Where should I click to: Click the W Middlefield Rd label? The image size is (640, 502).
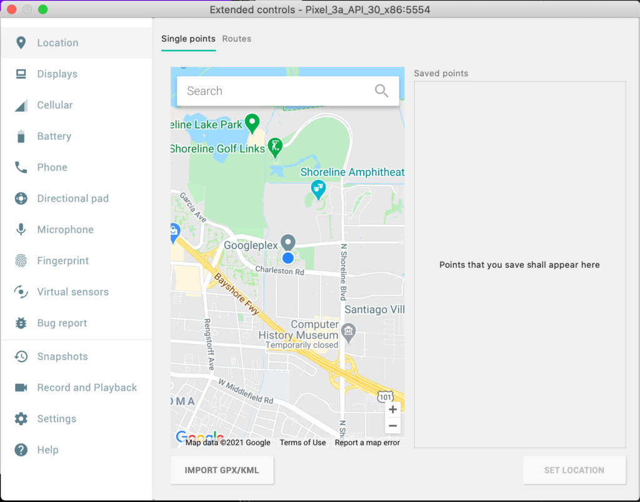[x=245, y=391]
